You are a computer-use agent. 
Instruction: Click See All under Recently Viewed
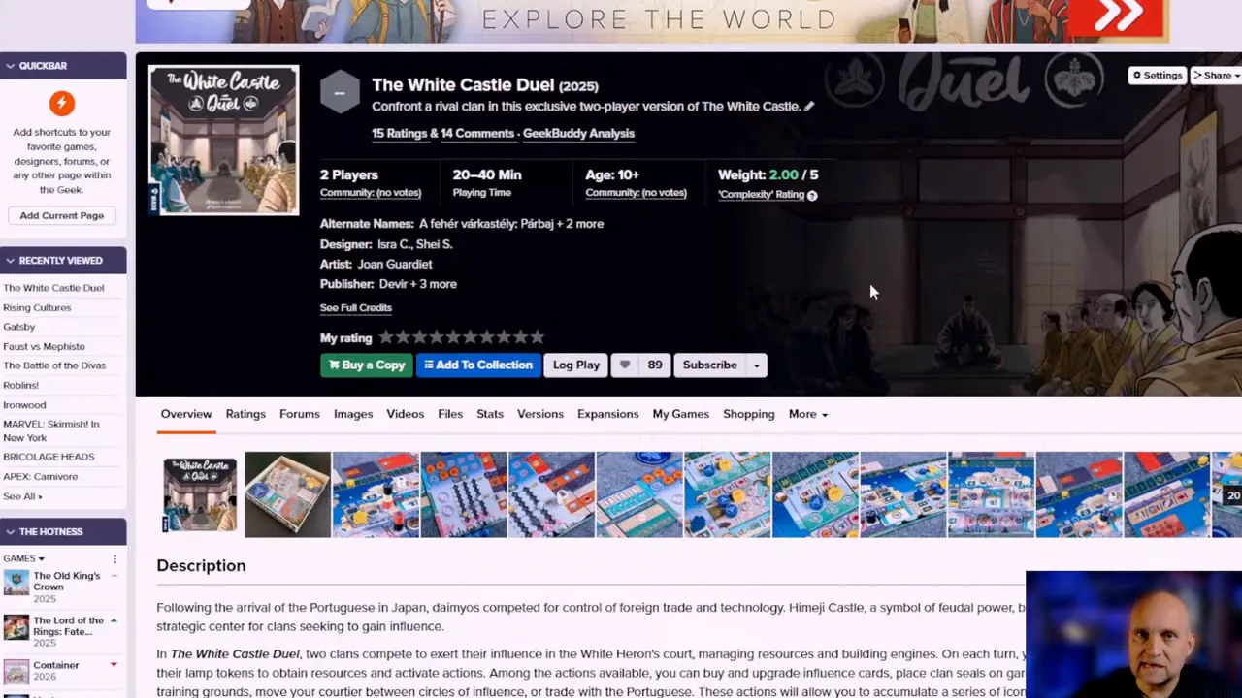[22, 496]
